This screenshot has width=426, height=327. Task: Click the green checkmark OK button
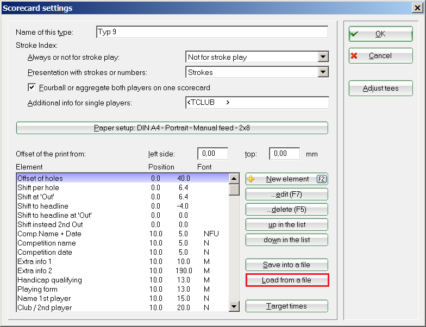pyautogui.click(x=380, y=34)
